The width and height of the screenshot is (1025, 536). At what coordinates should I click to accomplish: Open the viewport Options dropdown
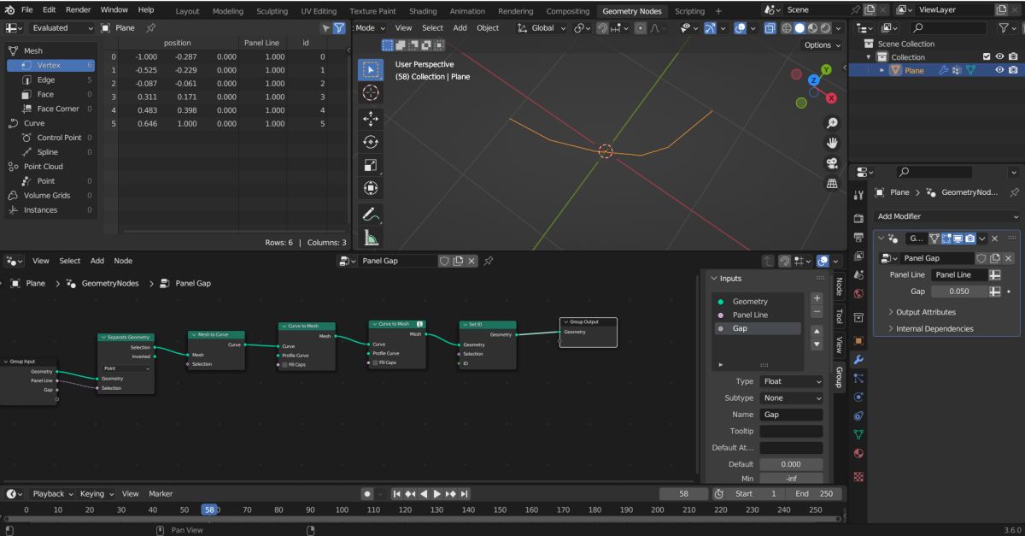point(822,44)
